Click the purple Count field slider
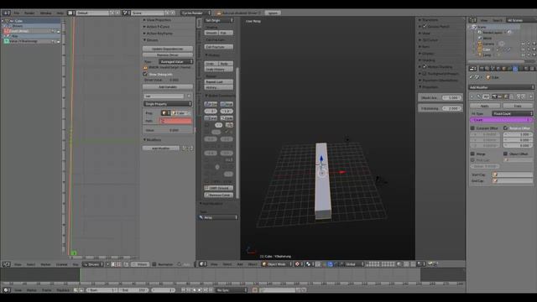 pos(501,120)
